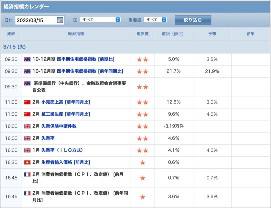The width and height of the screenshot is (271, 208).
Task: Click the 9.6% previous value
Action: pos(174,114)
